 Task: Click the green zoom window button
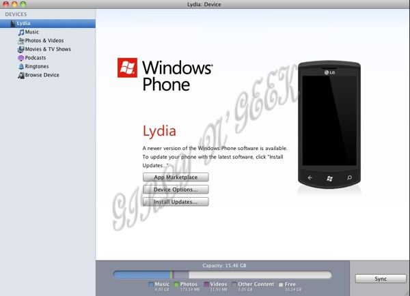23,4
